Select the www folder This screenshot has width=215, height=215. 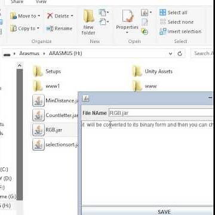(x=145, y=86)
